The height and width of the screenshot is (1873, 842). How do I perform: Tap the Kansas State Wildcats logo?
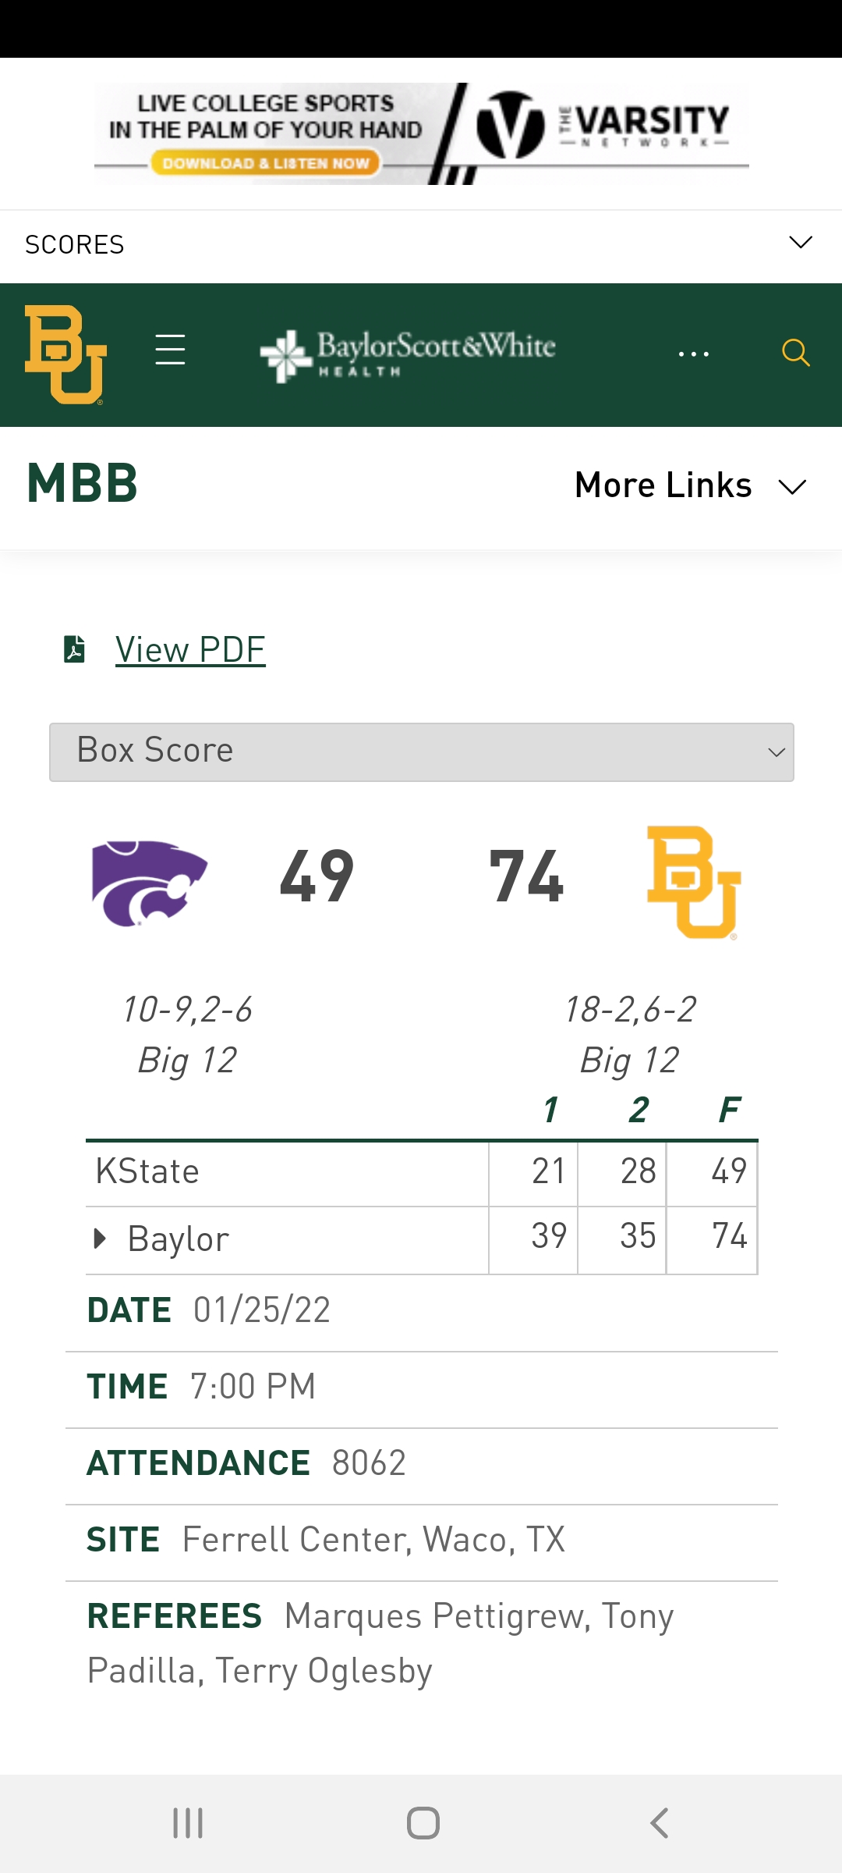point(149,883)
